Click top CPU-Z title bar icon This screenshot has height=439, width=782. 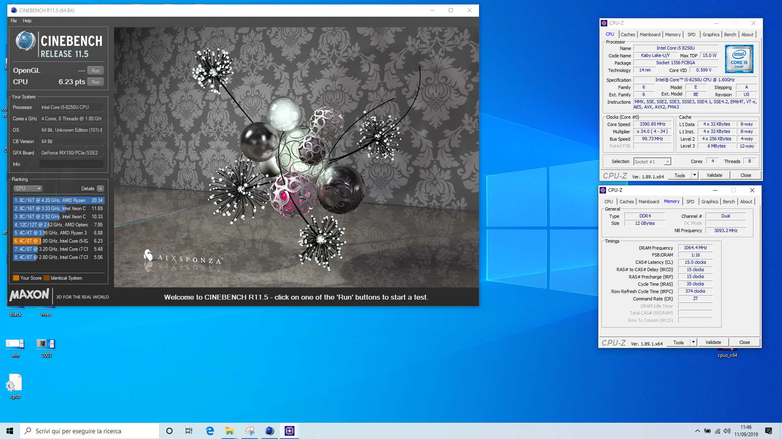(604, 23)
